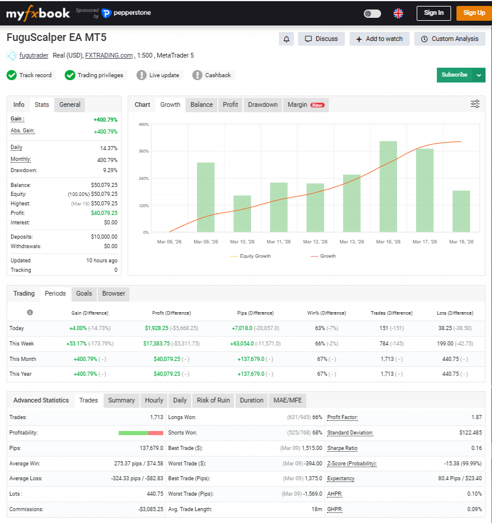Open the Risk of Ruin tab
Image resolution: width=492 pixels, height=523 pixels.
[213, 400]
